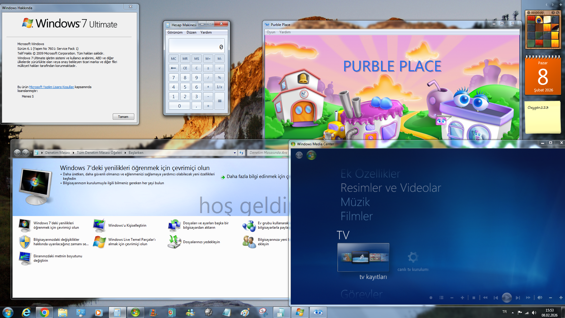565x318 pixels.
Task: Switch to Windows Media Center taskbar button
Action: (x=135, y=312)
